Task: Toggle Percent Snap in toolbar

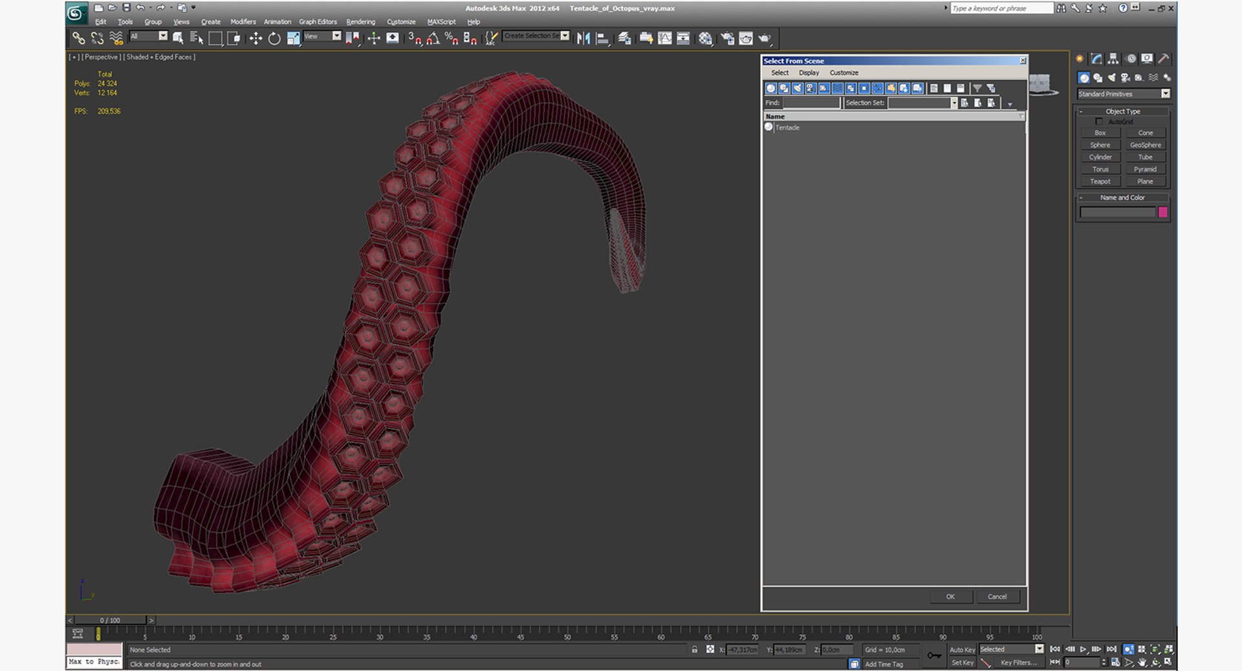Action: pos(452,39)
